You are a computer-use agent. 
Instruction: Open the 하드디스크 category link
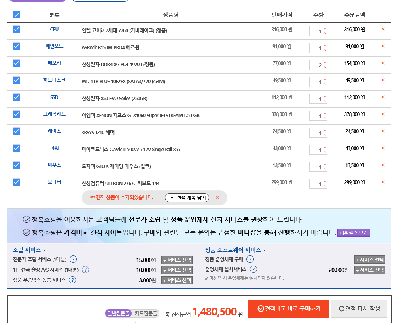click(x=54, y=80)
